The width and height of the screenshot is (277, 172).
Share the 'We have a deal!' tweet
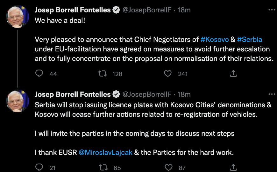[233, 74]
